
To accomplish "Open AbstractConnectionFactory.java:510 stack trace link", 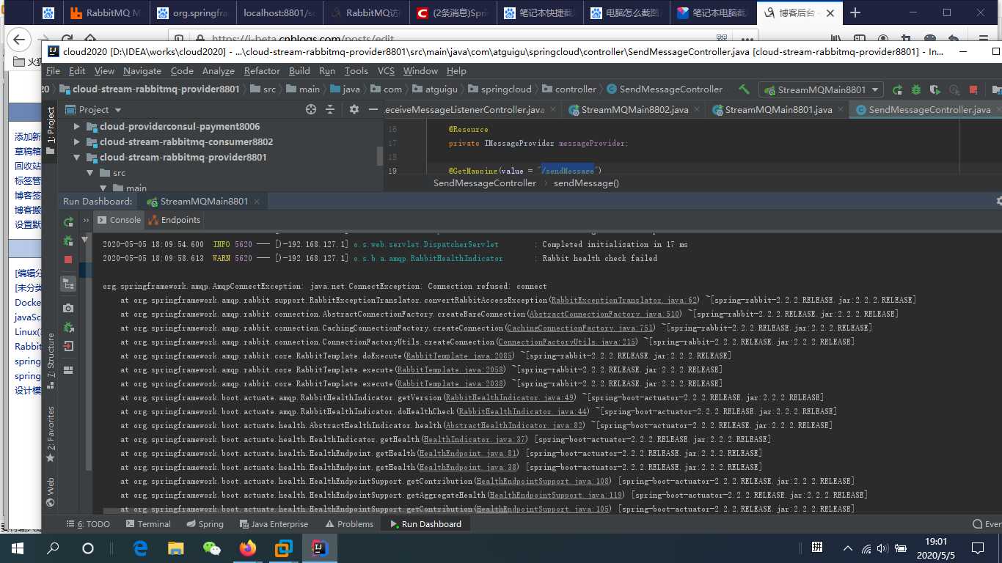I will click(x=604, y=314).
